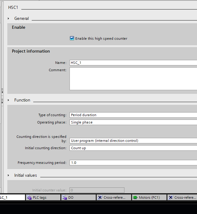Open Counting direction is specified by dropdown
This screenshot has width=197, height=214.
[133, 141]
